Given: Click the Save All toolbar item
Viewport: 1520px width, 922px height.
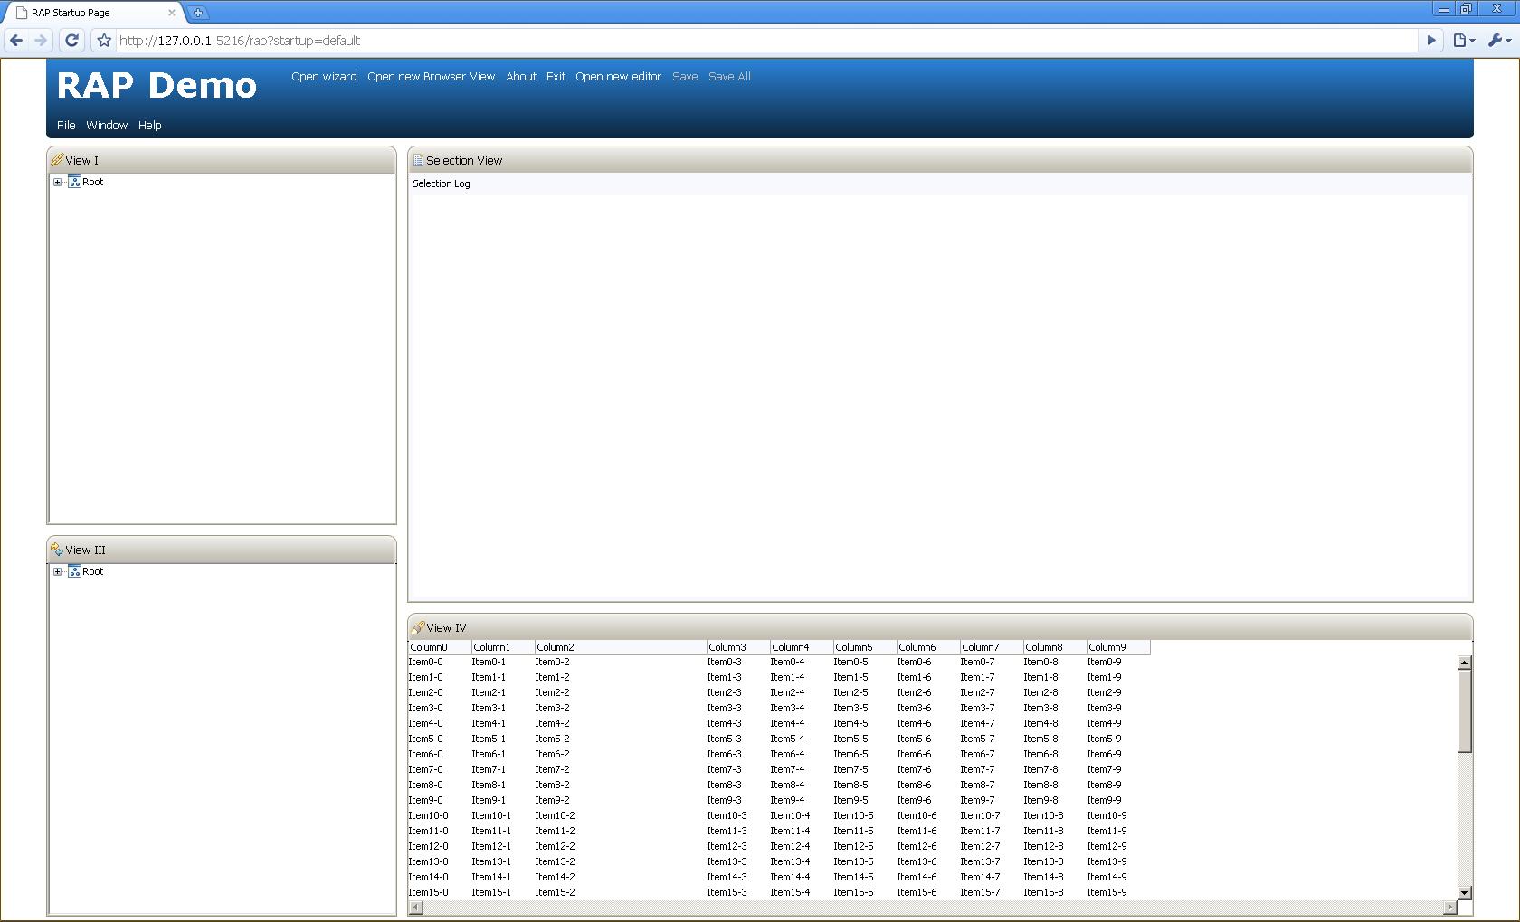Looking at the screenshot, I should [x=729, y=76].
